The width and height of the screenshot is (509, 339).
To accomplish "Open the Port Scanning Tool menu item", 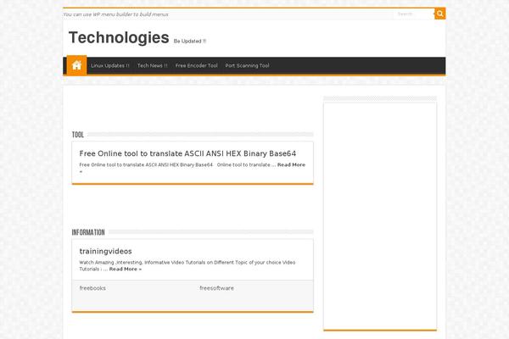I will click(247, 65).
